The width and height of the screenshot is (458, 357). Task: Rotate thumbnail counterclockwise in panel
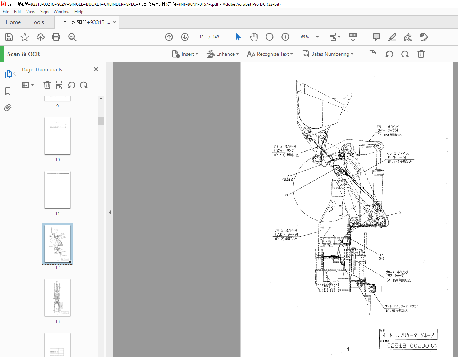(x=72, y=85)
